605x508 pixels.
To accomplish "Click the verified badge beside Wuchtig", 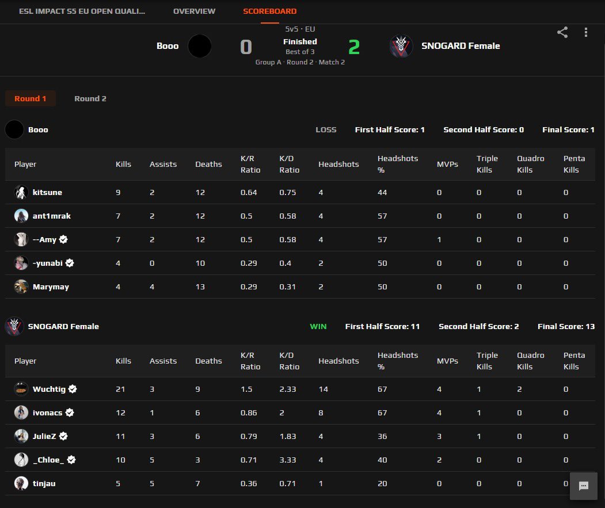I will pyautogui.click(x=73, y=388).
